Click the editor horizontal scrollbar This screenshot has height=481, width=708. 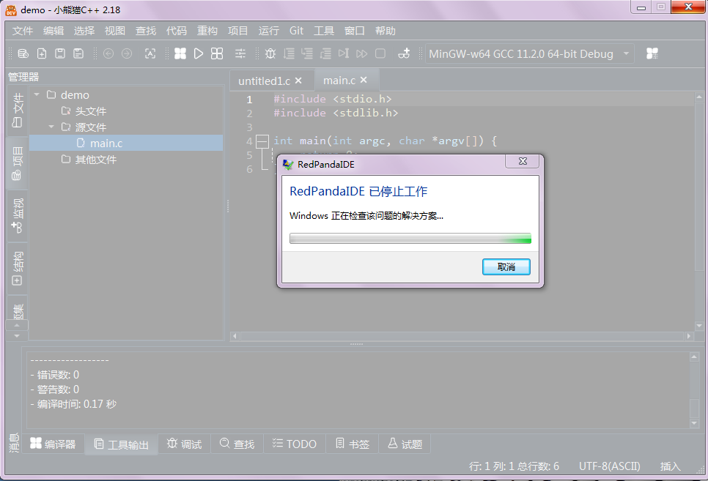[x=462, y=336]
